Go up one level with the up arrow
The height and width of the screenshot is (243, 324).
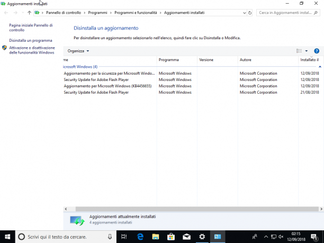pyautogui.click(x=29, y=13)
